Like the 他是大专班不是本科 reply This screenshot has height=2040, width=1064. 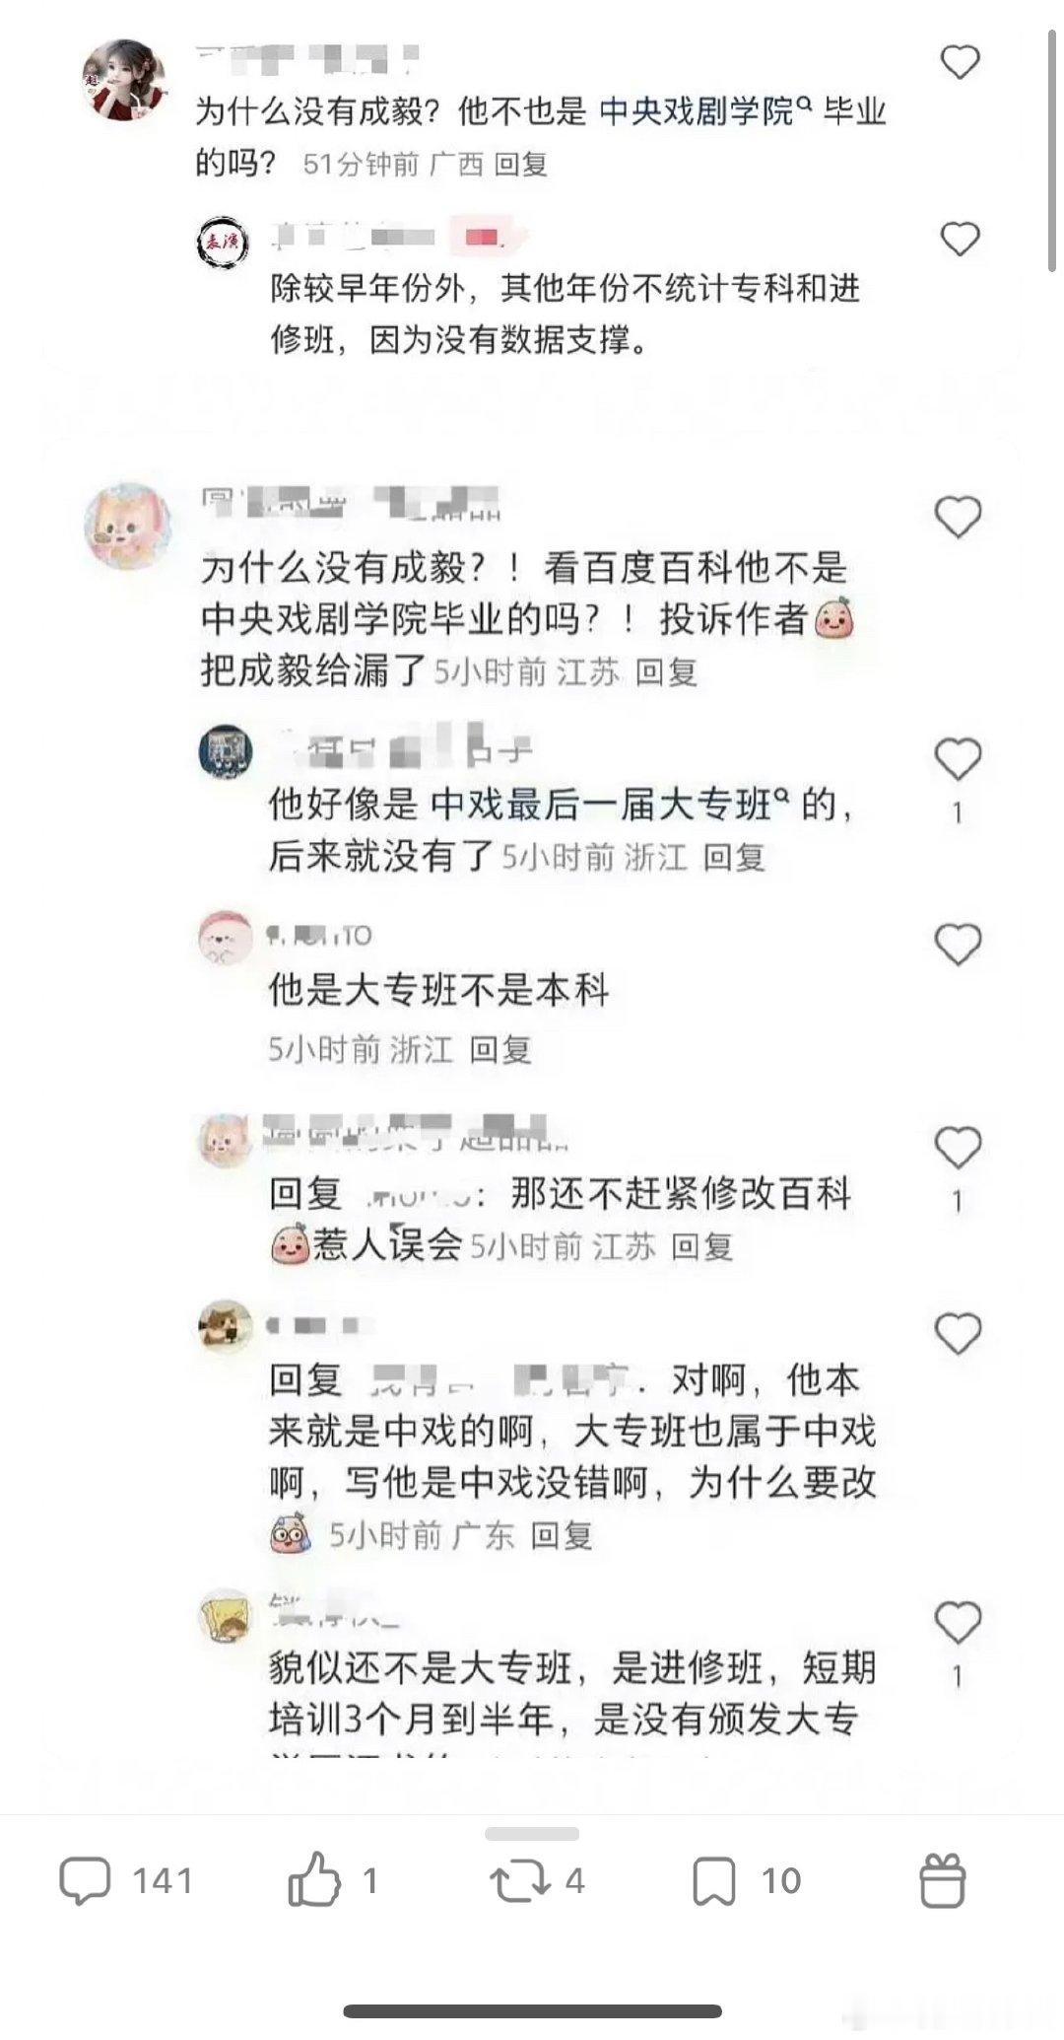(958, 946)
